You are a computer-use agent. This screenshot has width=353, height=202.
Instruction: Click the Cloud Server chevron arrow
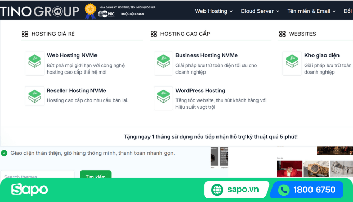point(278,11)
